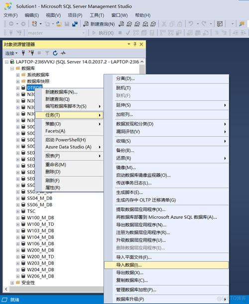Choose Import Flat File (导入平面文件)
The image size is (249, 304).
click(166, 258)
